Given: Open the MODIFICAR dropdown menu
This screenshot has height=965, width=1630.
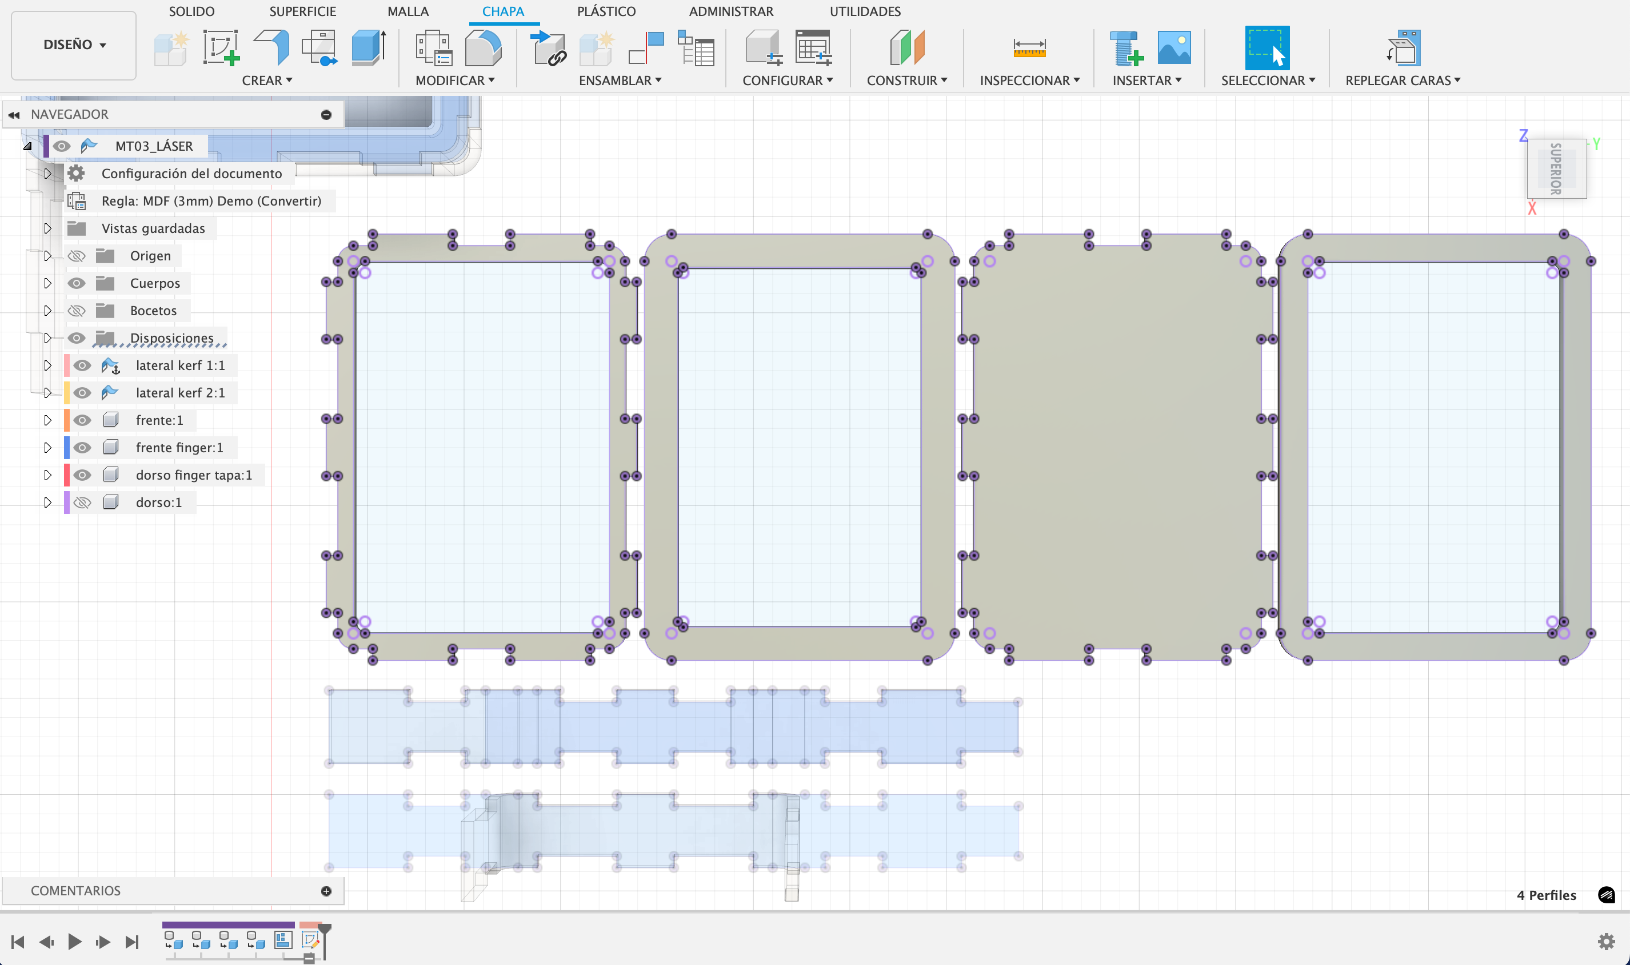Looking at the screenshot, I should click(455, 80).
